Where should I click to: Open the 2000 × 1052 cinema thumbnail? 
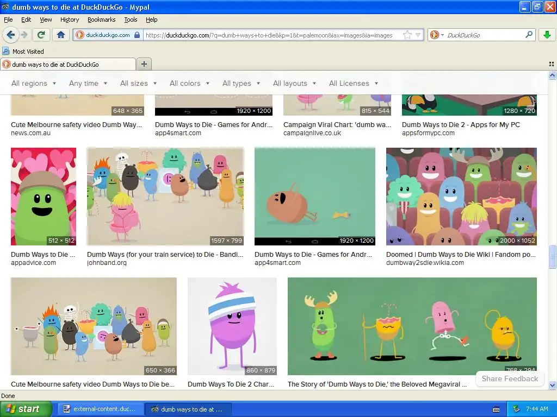tap(461, 197)
